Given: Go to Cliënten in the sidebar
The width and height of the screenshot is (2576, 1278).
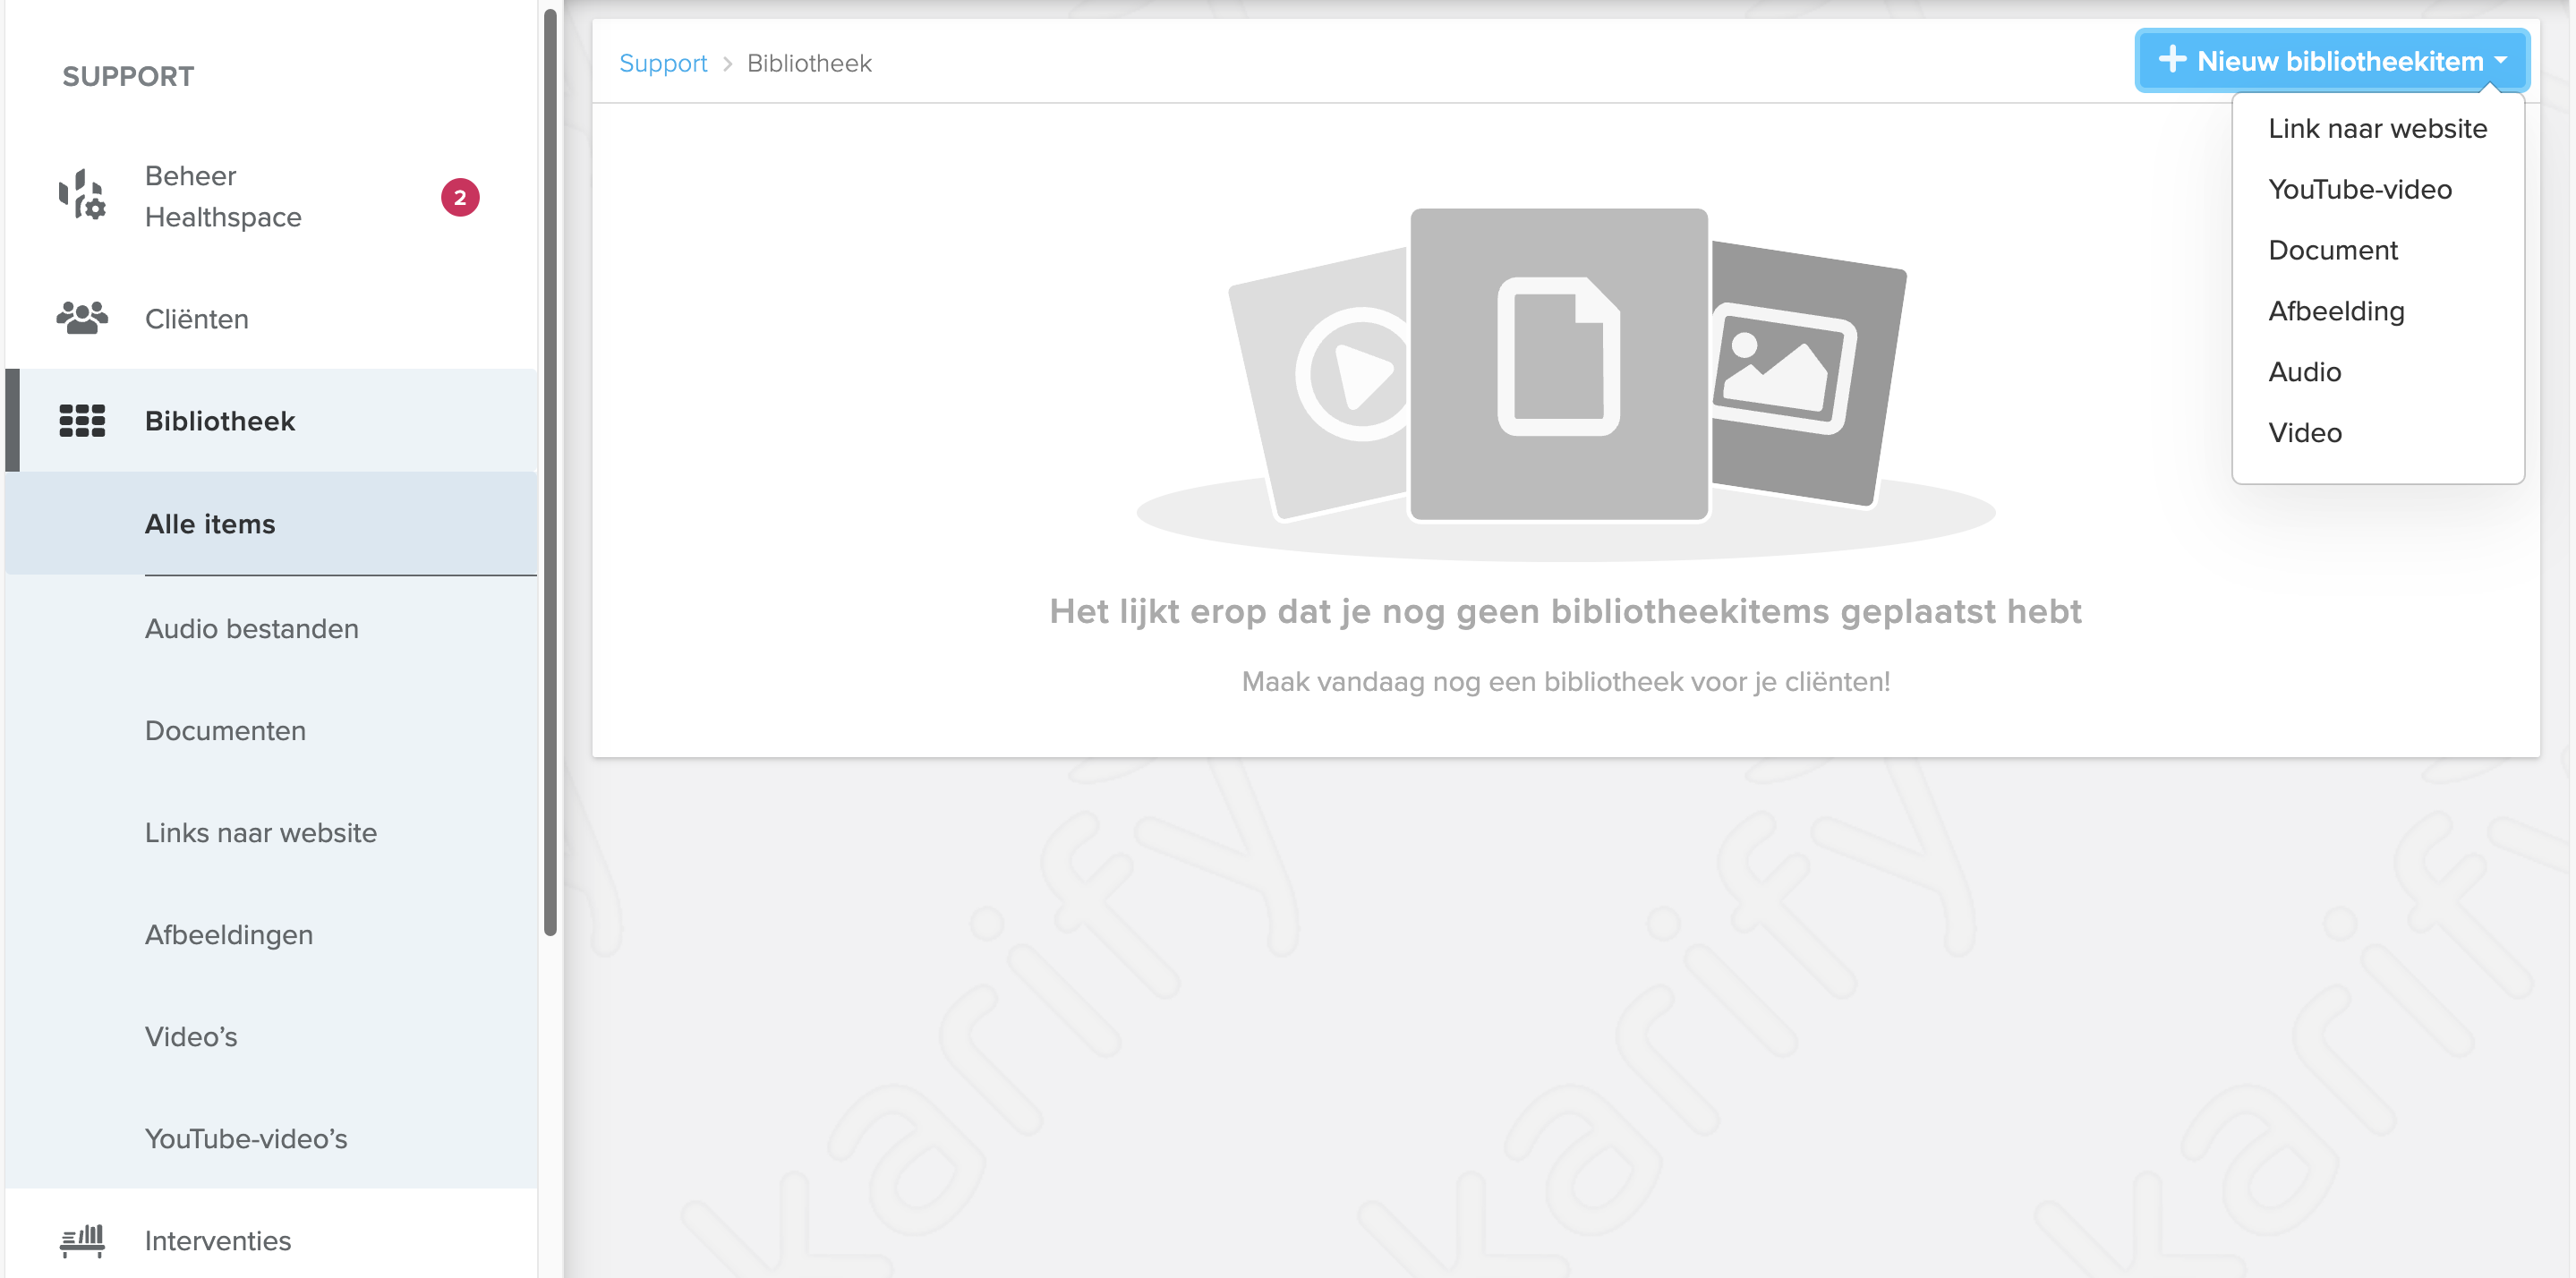Looking at the screenshot, I should coord(271,319).
